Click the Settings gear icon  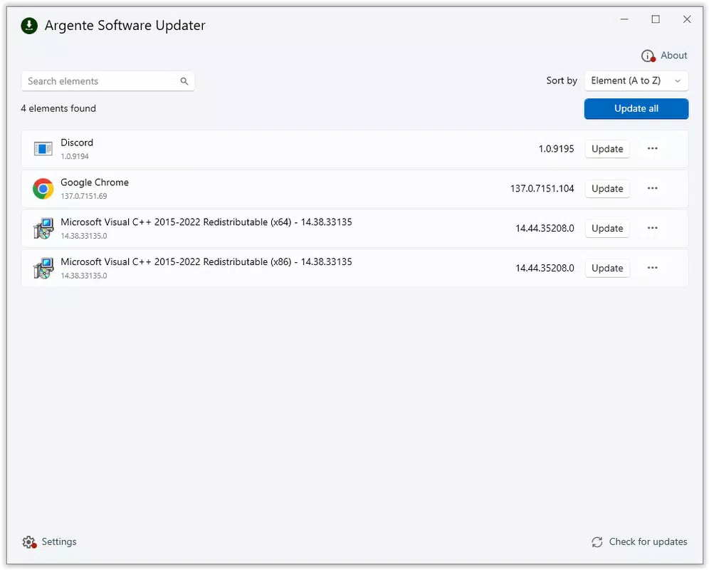[x=29, y=542]
